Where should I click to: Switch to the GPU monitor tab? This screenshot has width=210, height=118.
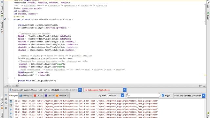49,95
